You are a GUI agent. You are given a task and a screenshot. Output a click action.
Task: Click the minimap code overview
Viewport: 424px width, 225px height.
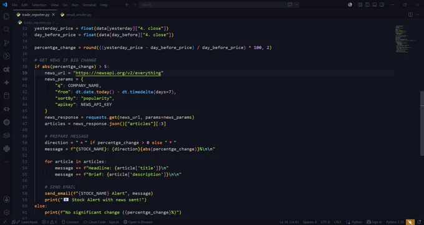coord(405,39)
